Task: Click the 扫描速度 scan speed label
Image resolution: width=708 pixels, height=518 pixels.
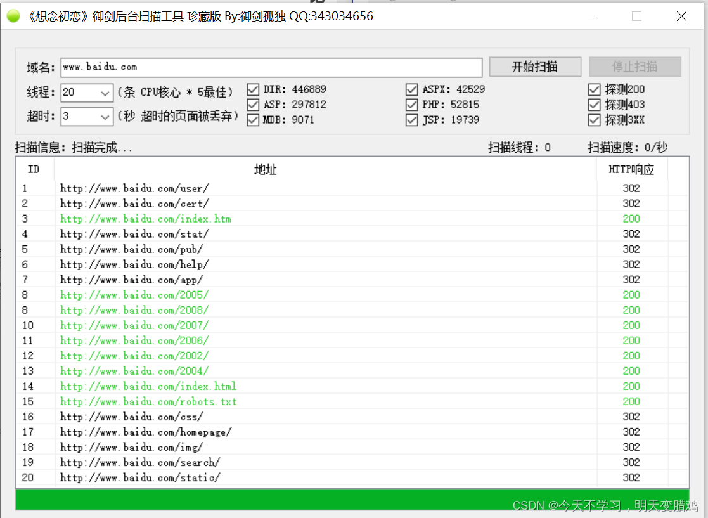Action: [628, 148]
